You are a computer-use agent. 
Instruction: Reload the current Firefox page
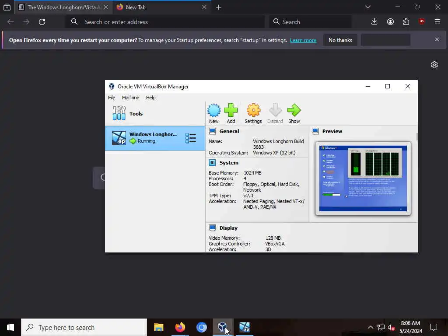pos(42,22)
